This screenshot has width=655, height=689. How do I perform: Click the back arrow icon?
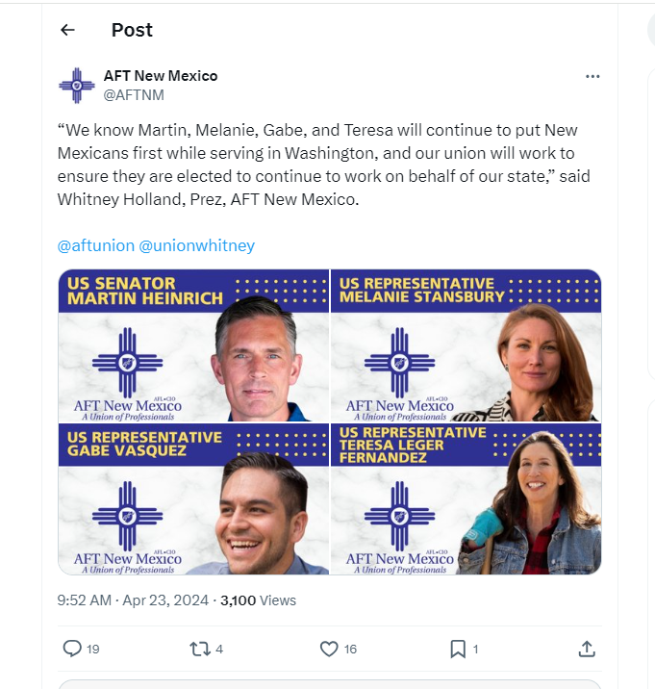click(x=67, y=30)
